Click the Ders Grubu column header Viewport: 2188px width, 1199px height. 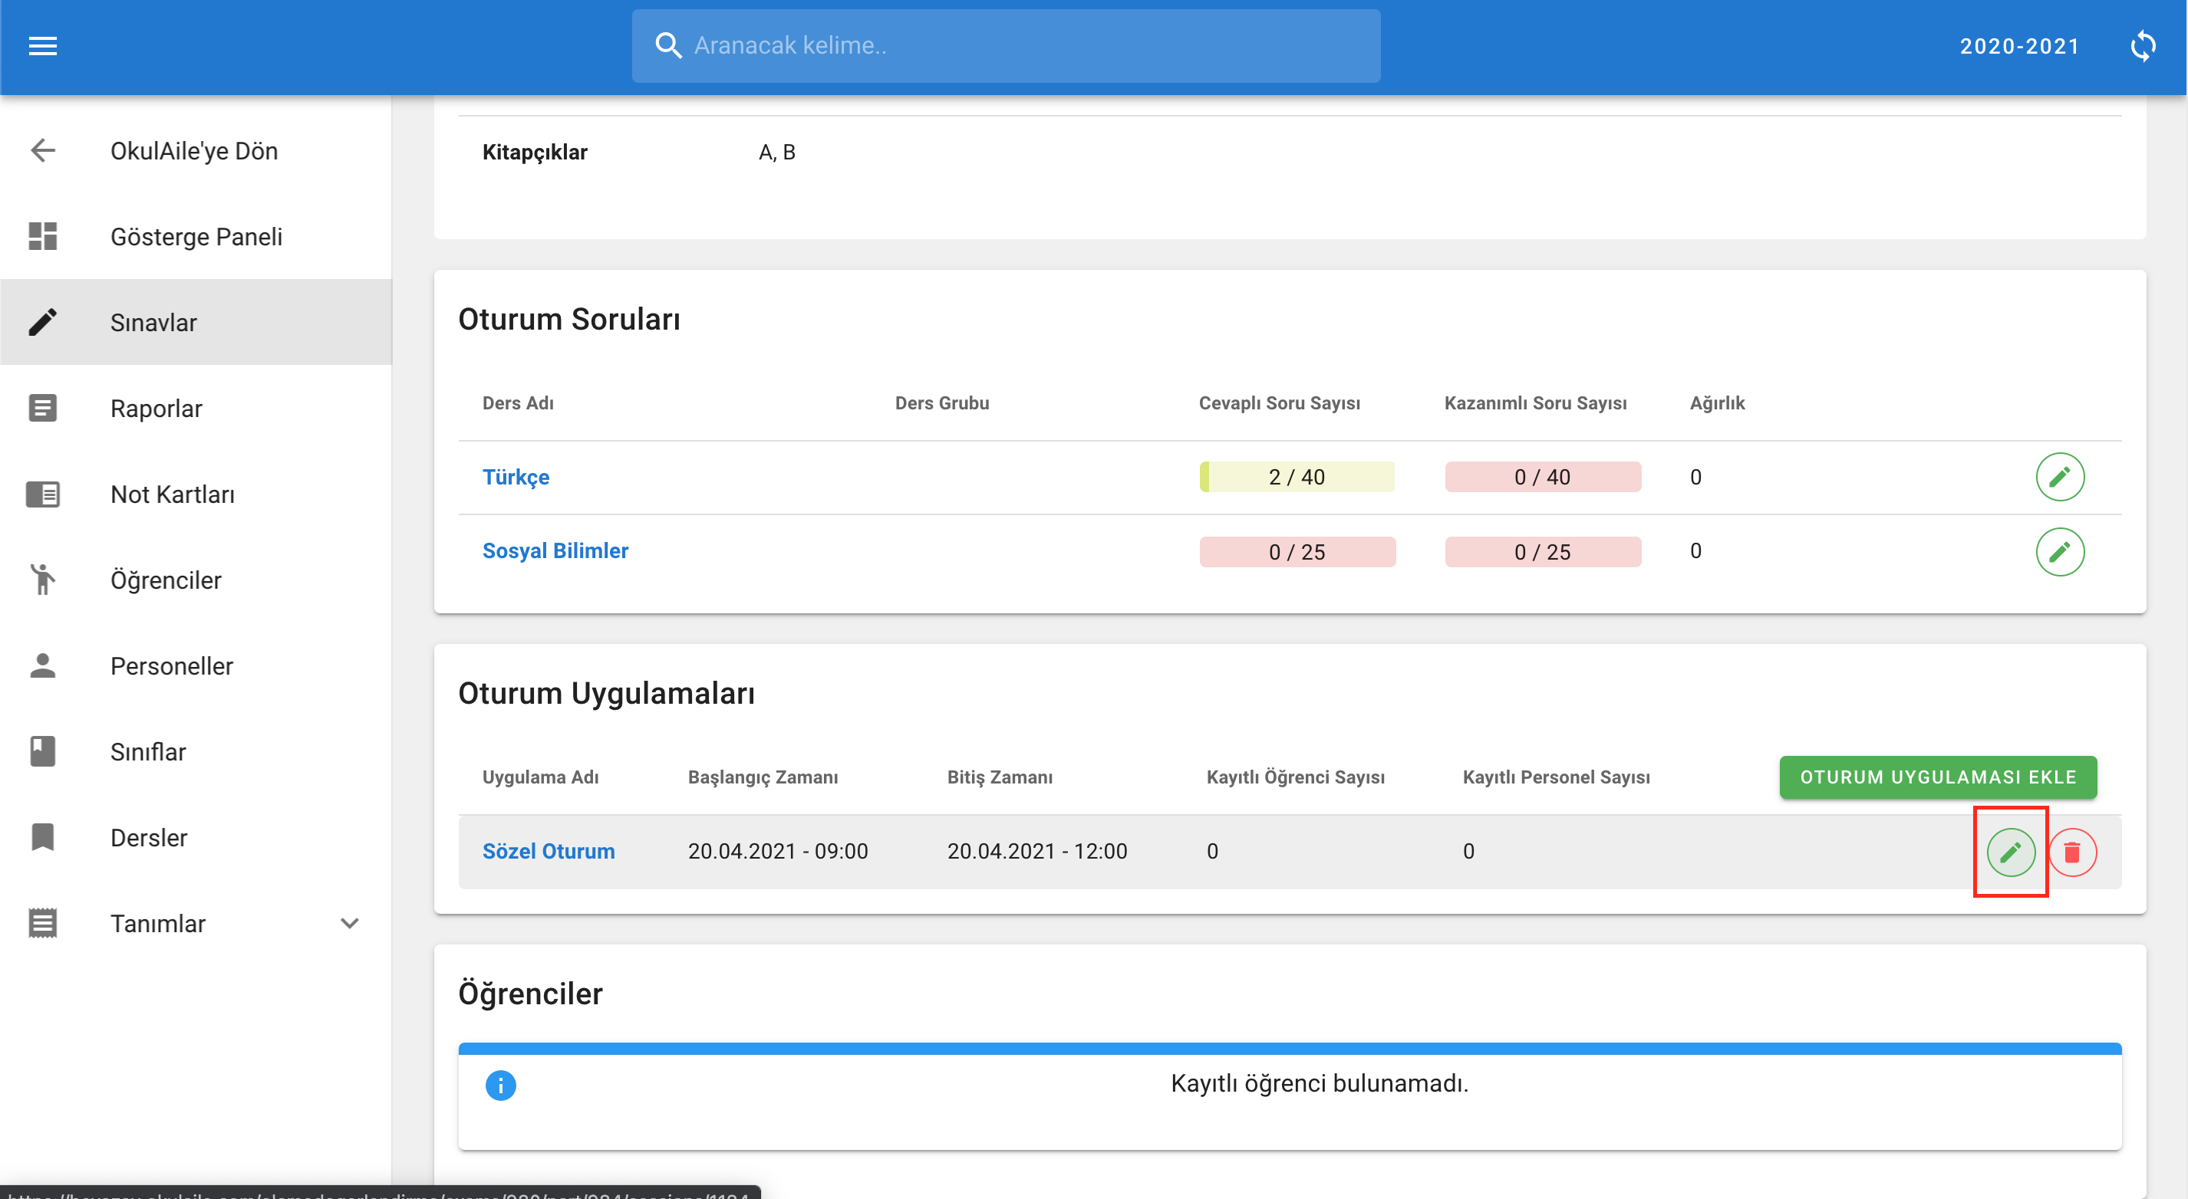pos(941,403)
